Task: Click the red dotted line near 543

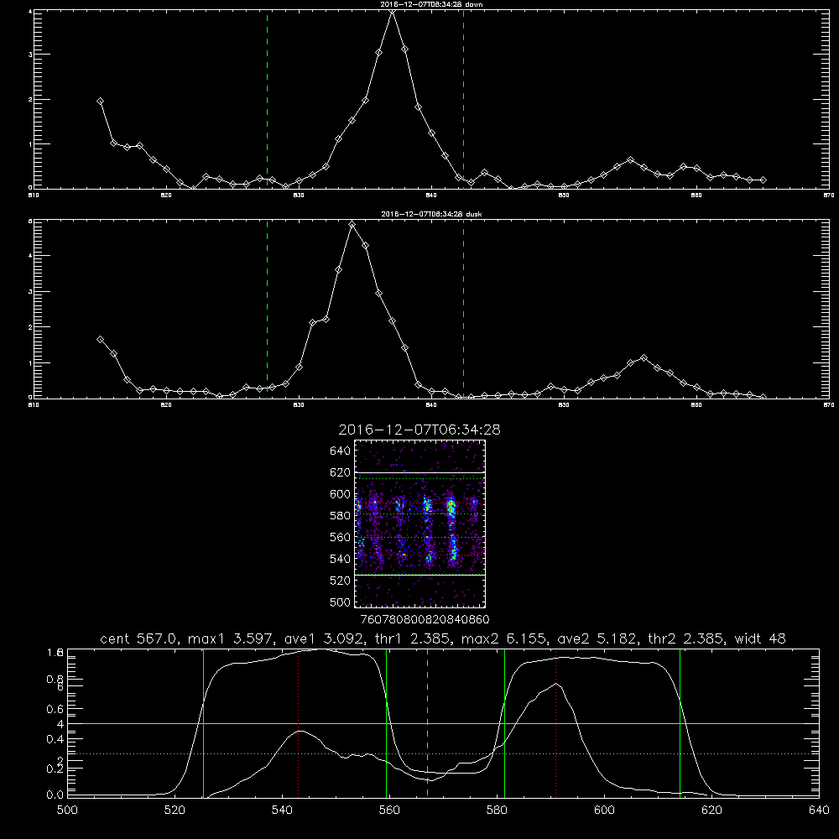Action: click(x=298, y=722)
